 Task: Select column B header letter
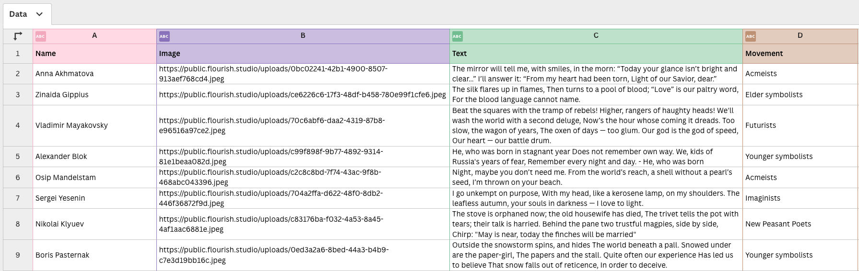303,36
